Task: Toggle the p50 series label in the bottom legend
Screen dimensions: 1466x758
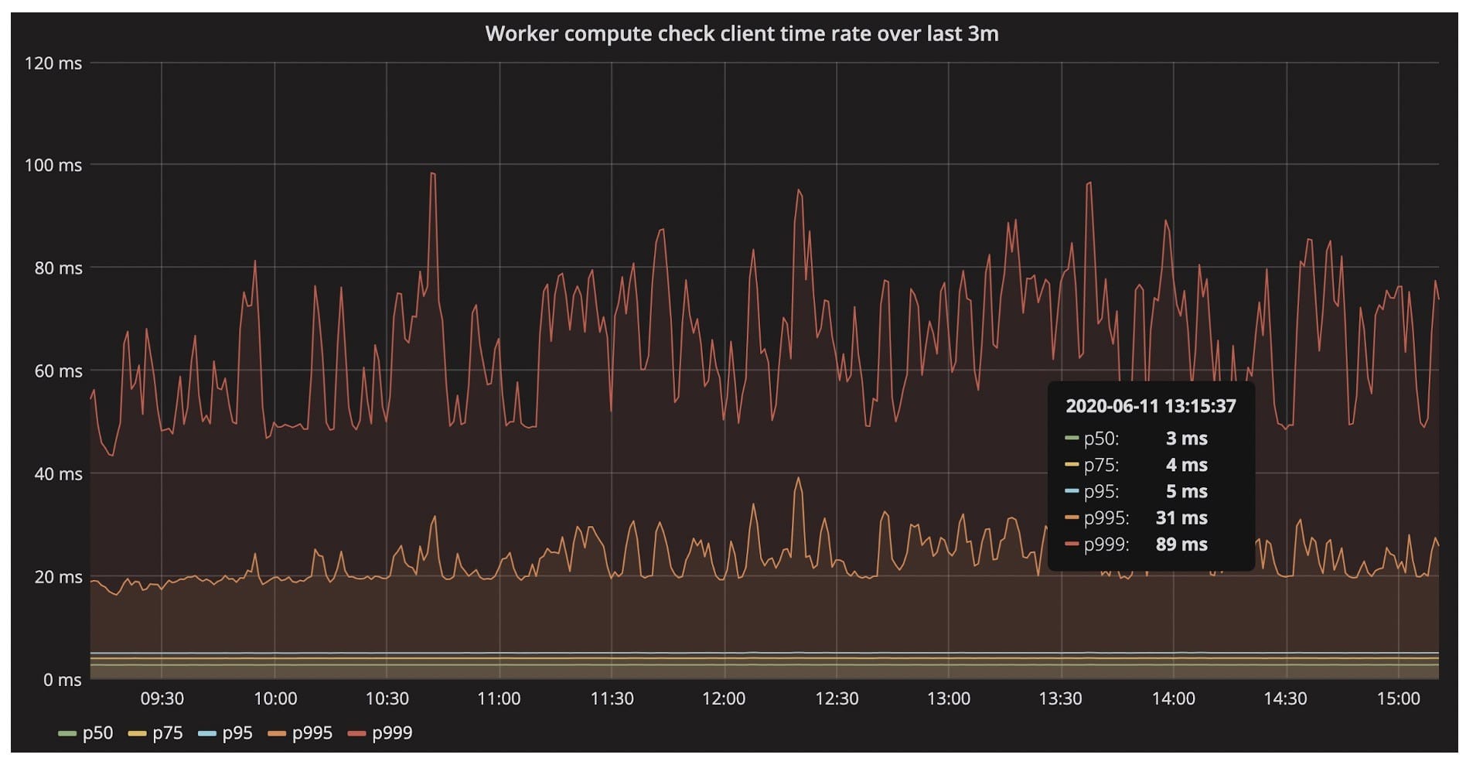Action: pyautogui.click(x=97, y=733)
